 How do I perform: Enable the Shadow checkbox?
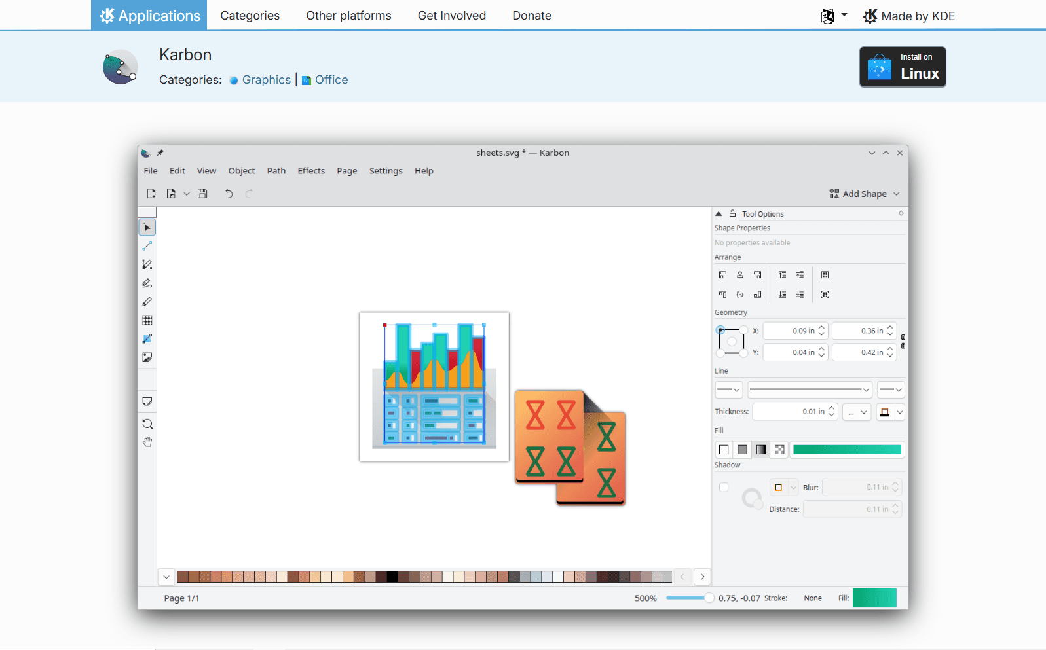click(x=724, y=487)
